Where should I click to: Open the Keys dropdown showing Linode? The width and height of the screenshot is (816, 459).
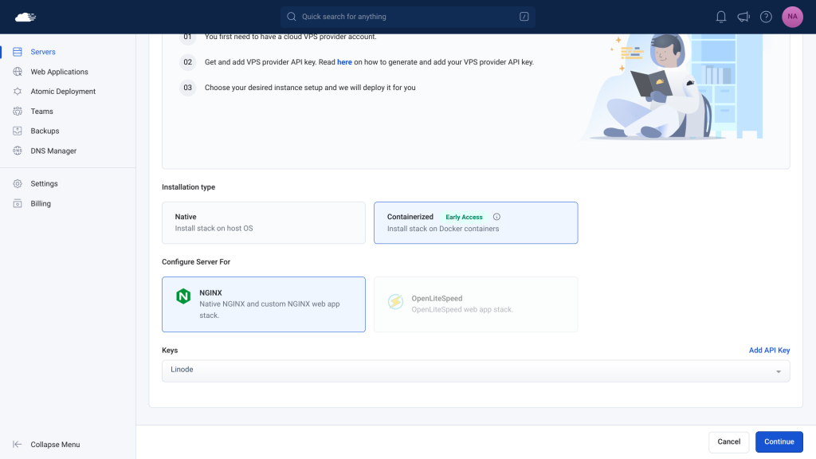(476, 371)
